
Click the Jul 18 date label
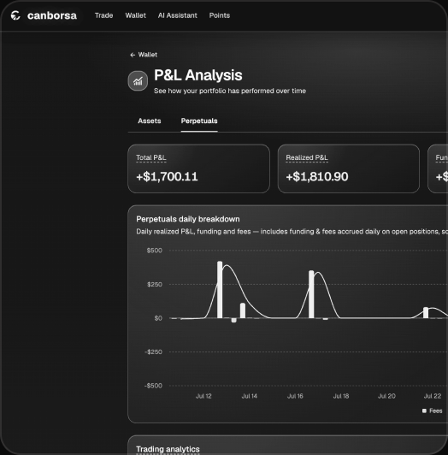[341, 396]
